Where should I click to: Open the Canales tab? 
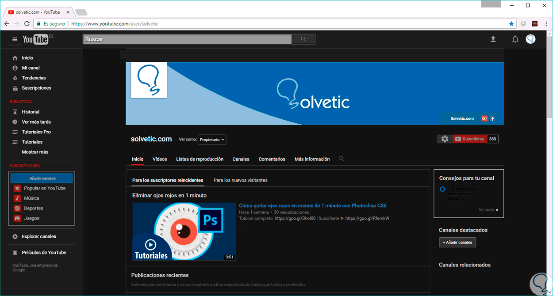tap(241, 159)
